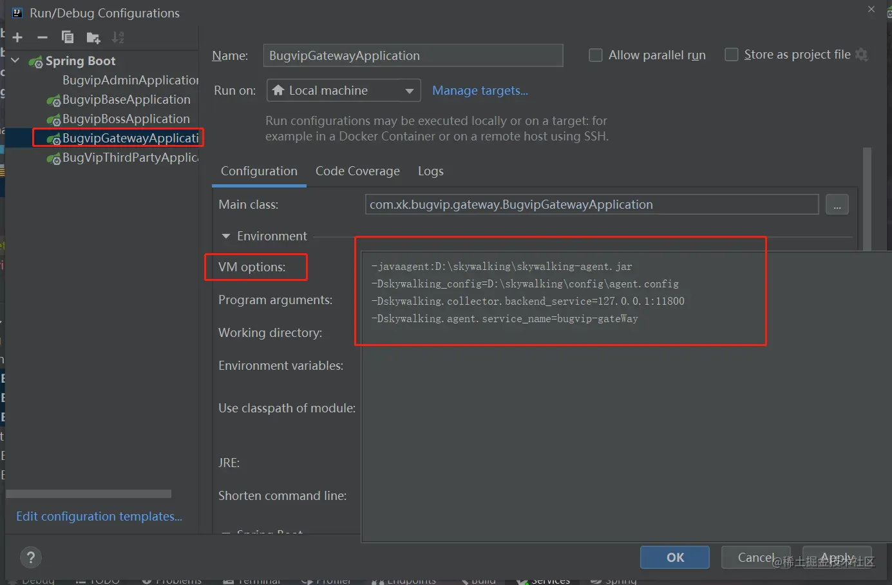This screenshot has height=585, width=892.
Task: Collapse the Environment section
Action: [x=226, y=236]
